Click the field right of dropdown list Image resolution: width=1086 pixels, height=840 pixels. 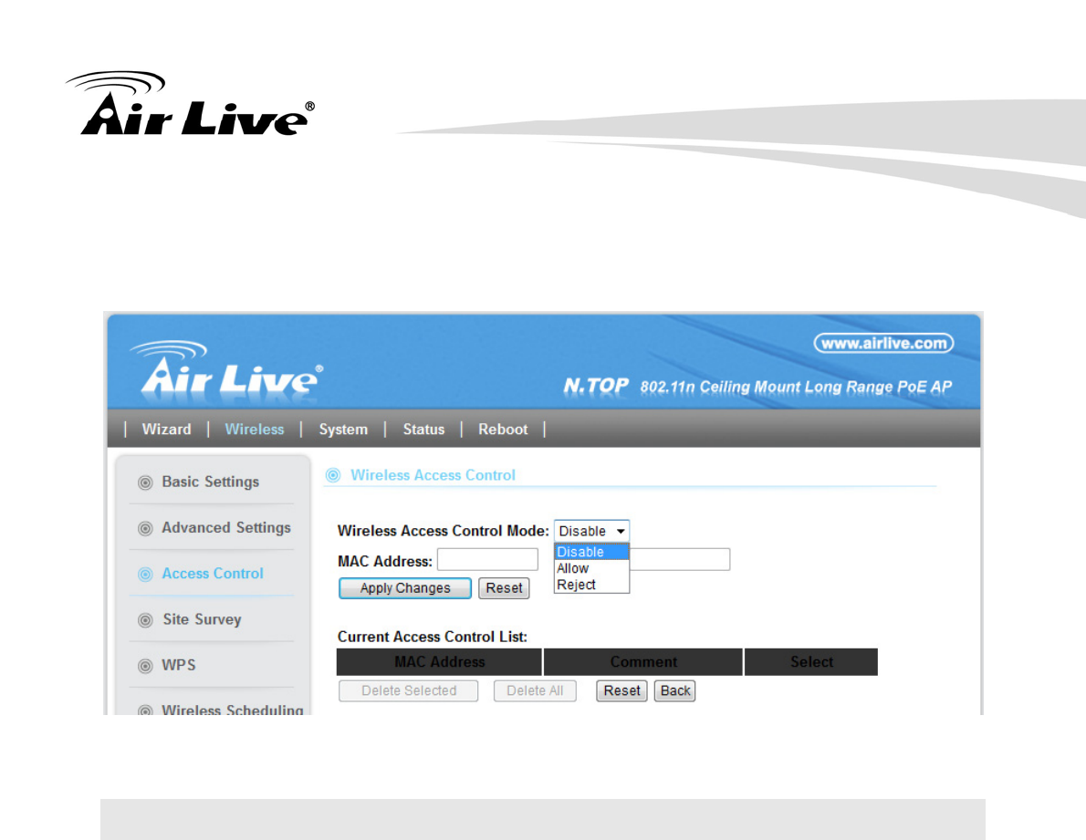680,559
